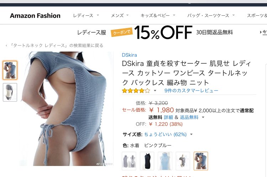Click the 詳細 shipping details link

168,117
